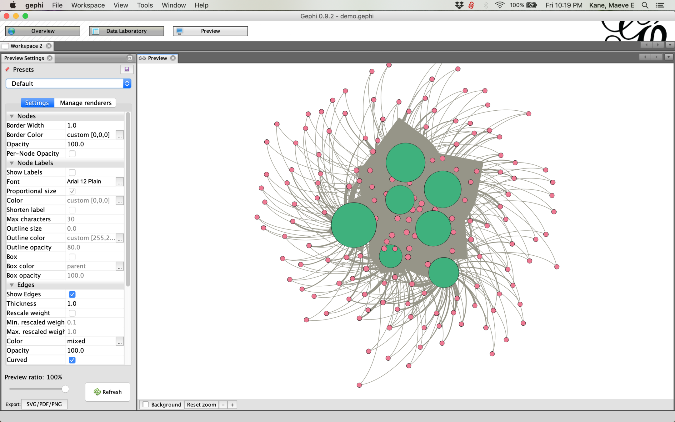Open Spotlight search magnifier icon
Viewport: 675px width, 422px height.
(645, 5)
